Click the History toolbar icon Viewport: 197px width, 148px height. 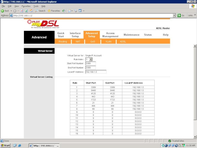tap(64, 11)
